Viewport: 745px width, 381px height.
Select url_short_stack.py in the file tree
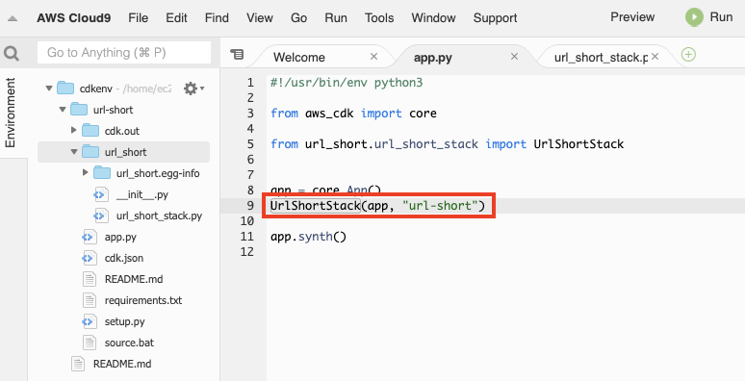pyautogui.click(x=159, y=216)
